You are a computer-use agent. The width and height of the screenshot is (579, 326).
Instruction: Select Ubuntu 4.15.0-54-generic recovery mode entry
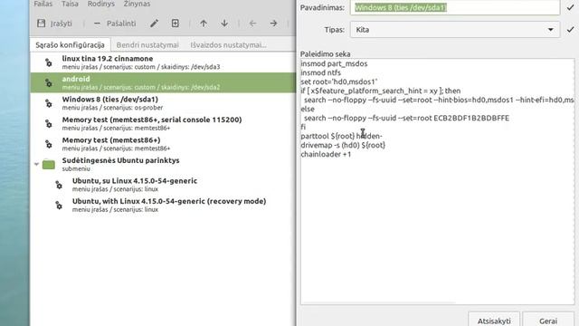(x=163, y=205)
